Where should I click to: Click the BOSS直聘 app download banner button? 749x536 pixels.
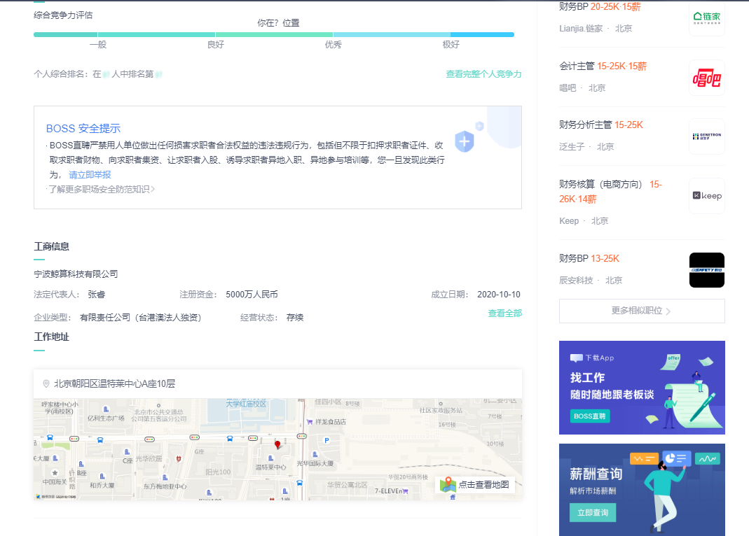click(589, 416)
